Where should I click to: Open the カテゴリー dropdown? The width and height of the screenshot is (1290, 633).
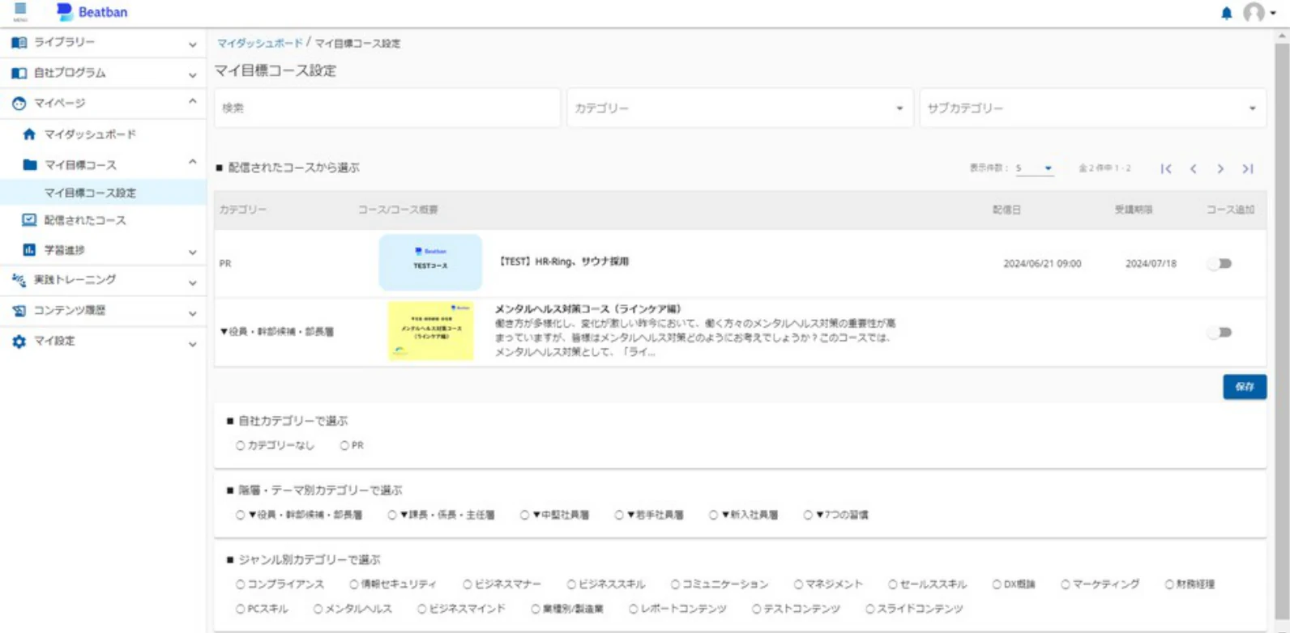[x=740, y=108]
